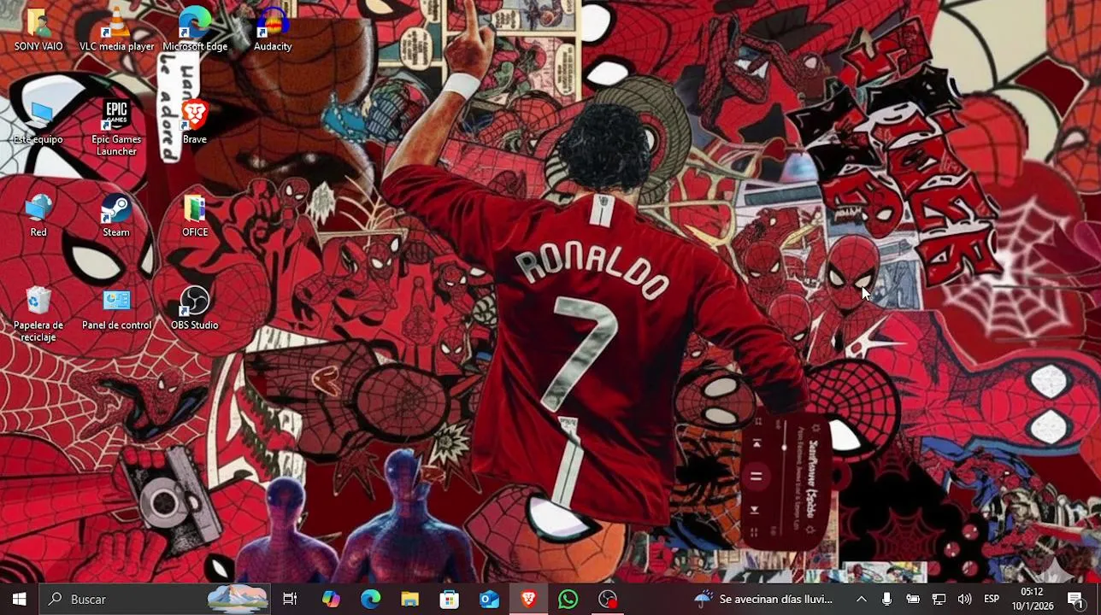The image size is (1101, 615).
Task: Open the SONY VAIO user folder
Action: click(38, 30)
